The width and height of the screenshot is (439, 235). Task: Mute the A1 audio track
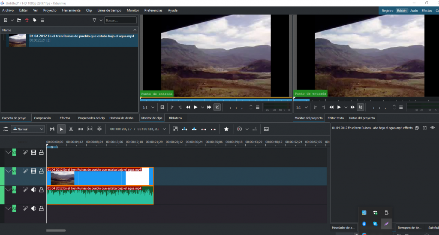coord(33,190)
